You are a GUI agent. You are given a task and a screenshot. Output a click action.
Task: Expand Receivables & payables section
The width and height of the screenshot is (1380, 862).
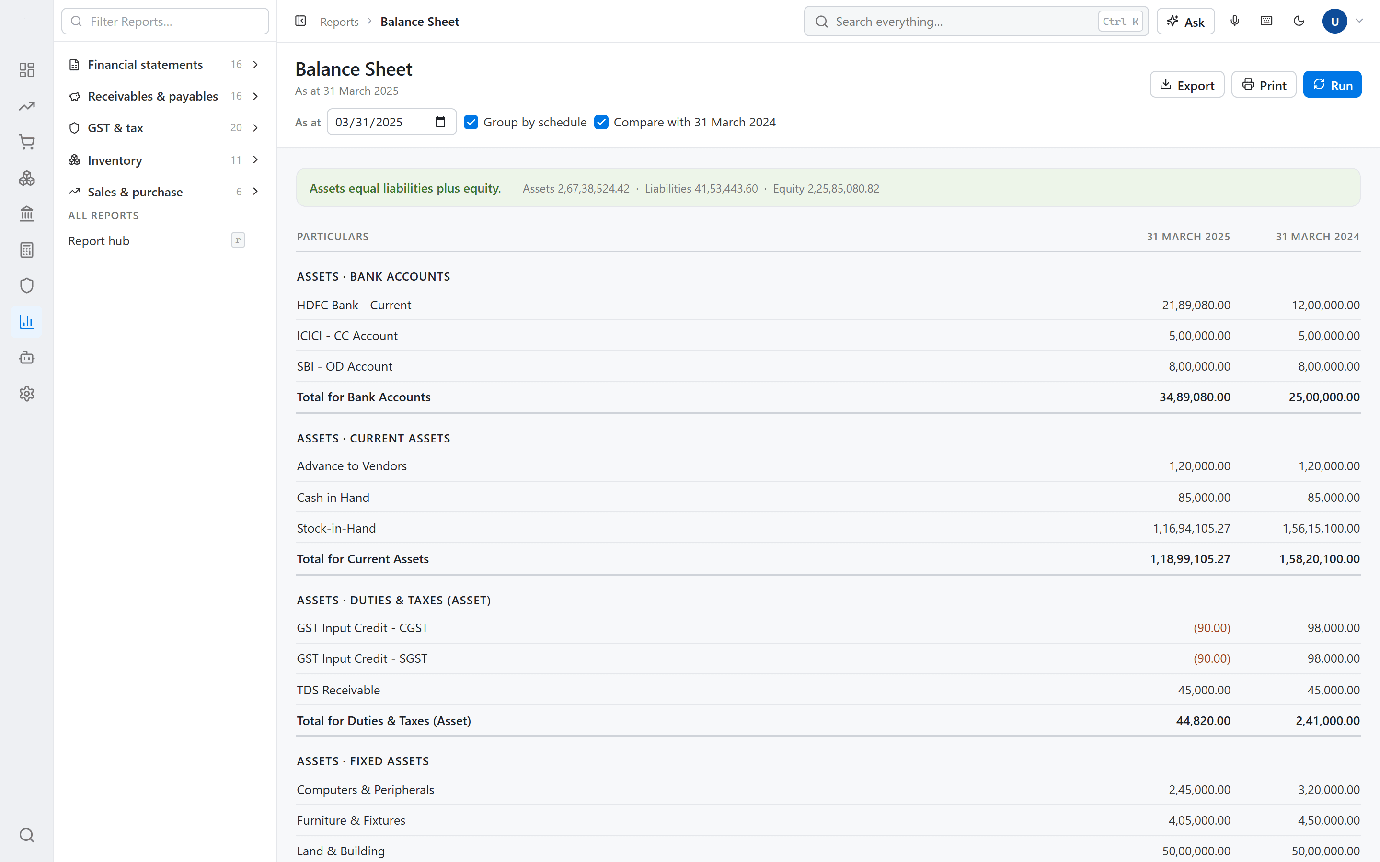click(165, 96)
